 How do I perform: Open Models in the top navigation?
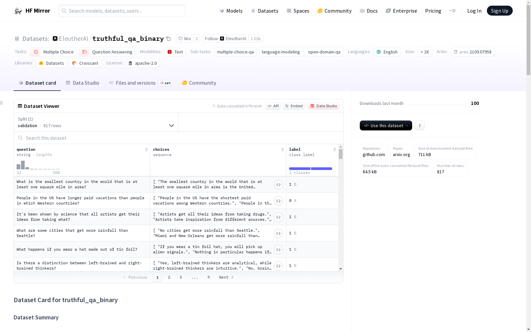[231, 11]
